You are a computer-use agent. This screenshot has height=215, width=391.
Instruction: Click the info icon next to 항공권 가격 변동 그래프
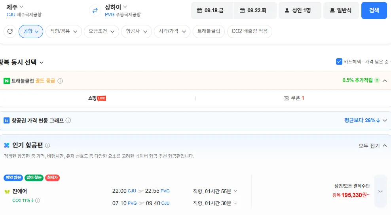pos(68,121)
